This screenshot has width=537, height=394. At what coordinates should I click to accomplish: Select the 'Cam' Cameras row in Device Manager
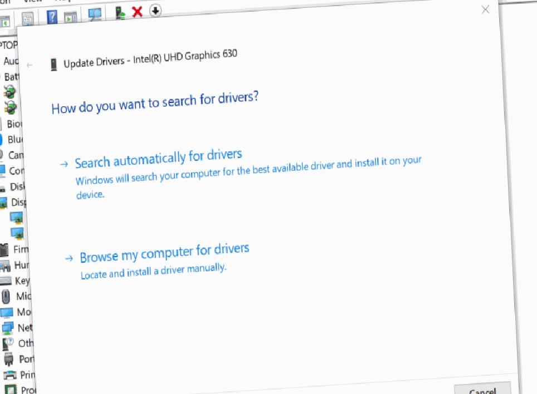coord(16,155)
